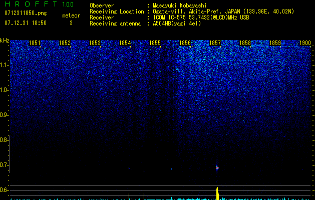Click the 1856 time marker
Image resolution: width=315 pixels, height=200 pixels.
pos(185,43)
